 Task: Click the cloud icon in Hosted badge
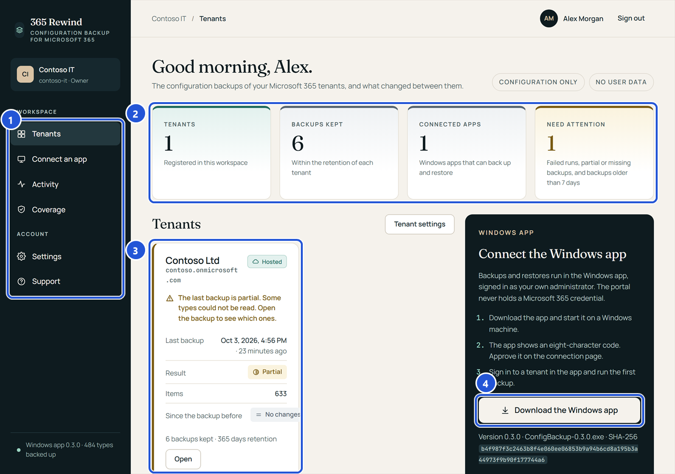click(256, 262)
